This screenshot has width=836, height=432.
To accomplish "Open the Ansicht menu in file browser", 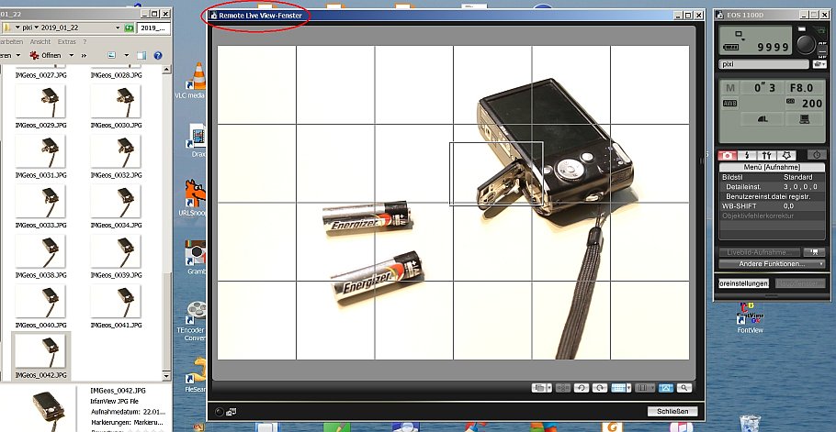I will (40, 41).
